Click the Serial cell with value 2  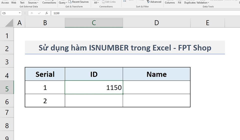(45, 101)
